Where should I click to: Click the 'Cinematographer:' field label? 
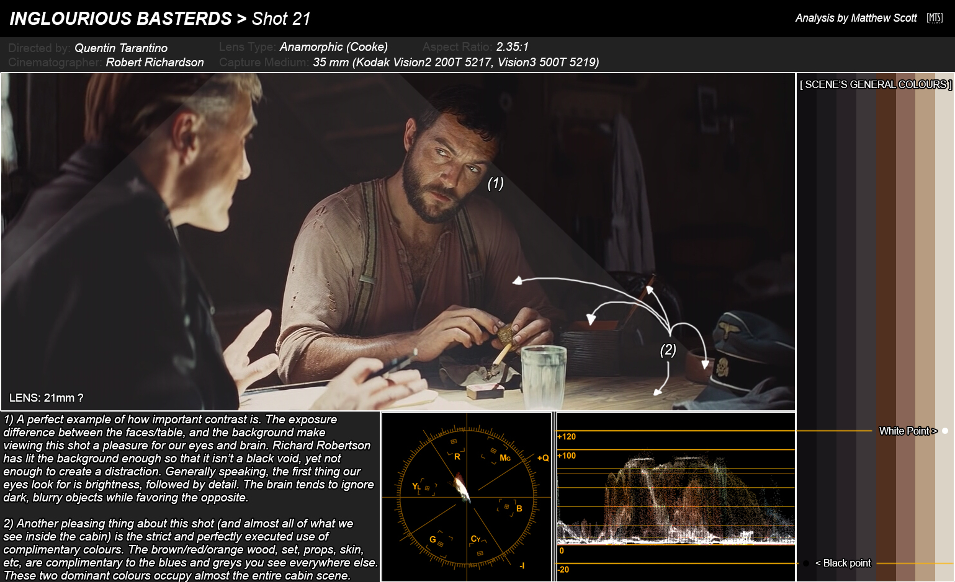[x=55, y=62]
